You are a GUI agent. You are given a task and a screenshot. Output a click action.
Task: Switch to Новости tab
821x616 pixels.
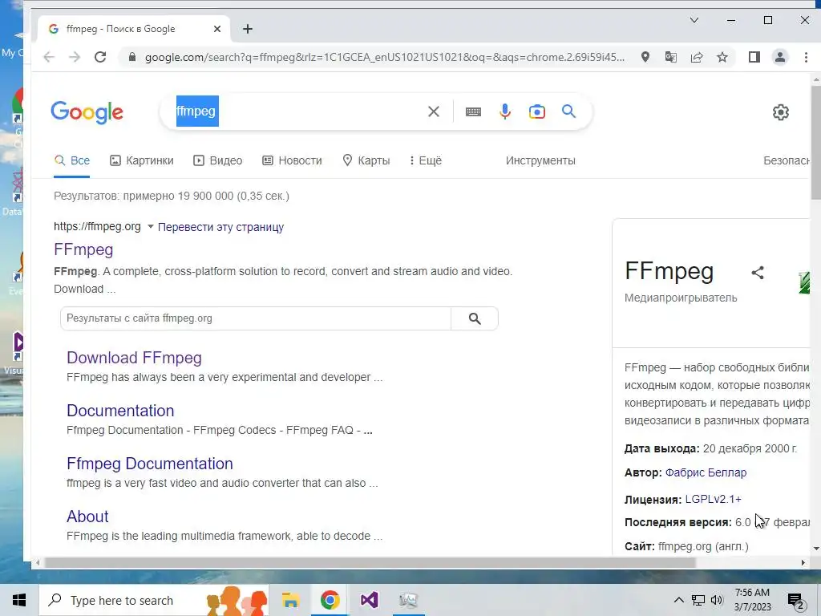click(x=292, y=160)
